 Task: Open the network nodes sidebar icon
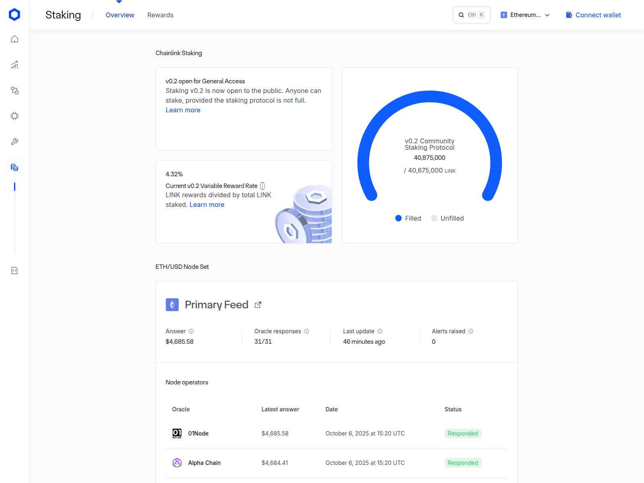pyautogui.click(x=14, y=91)
